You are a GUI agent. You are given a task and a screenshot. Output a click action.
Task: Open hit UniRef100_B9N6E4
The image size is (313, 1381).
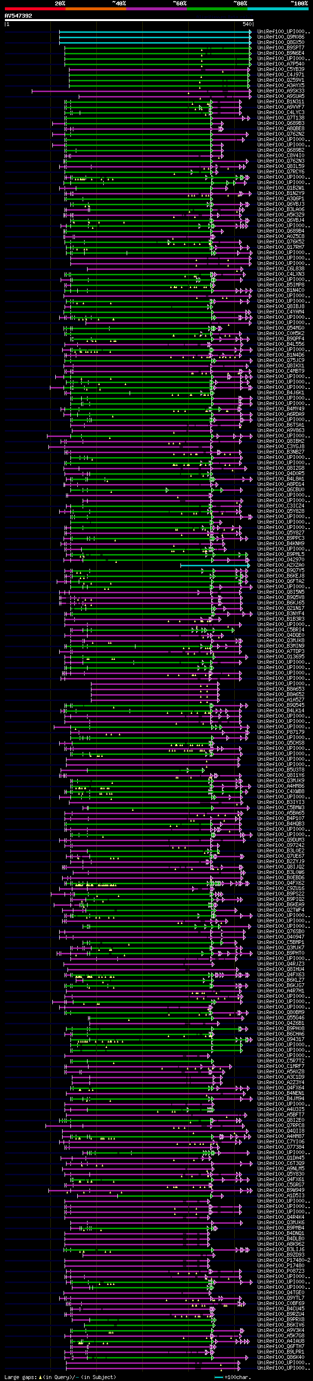[x=281, y=53]
